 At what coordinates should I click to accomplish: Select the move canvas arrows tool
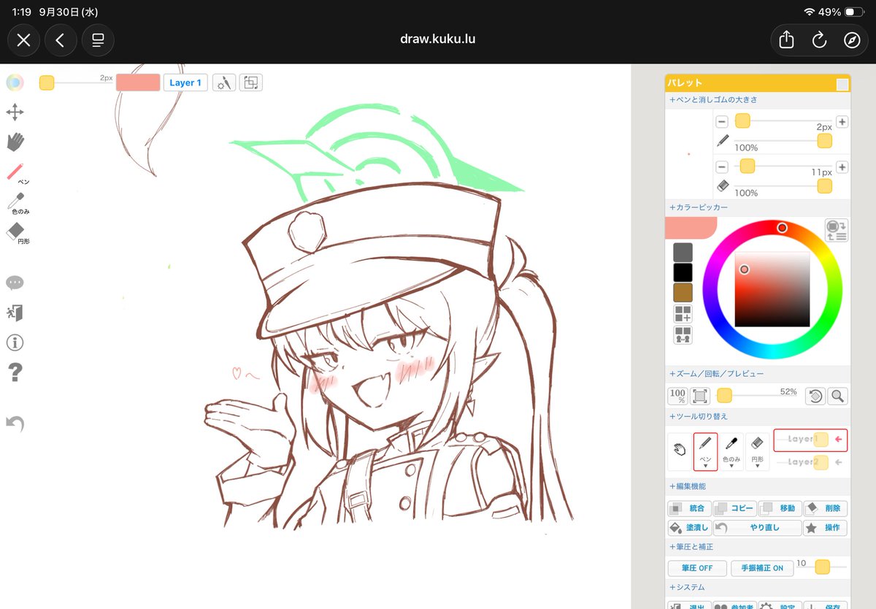[x=15, y=112]
